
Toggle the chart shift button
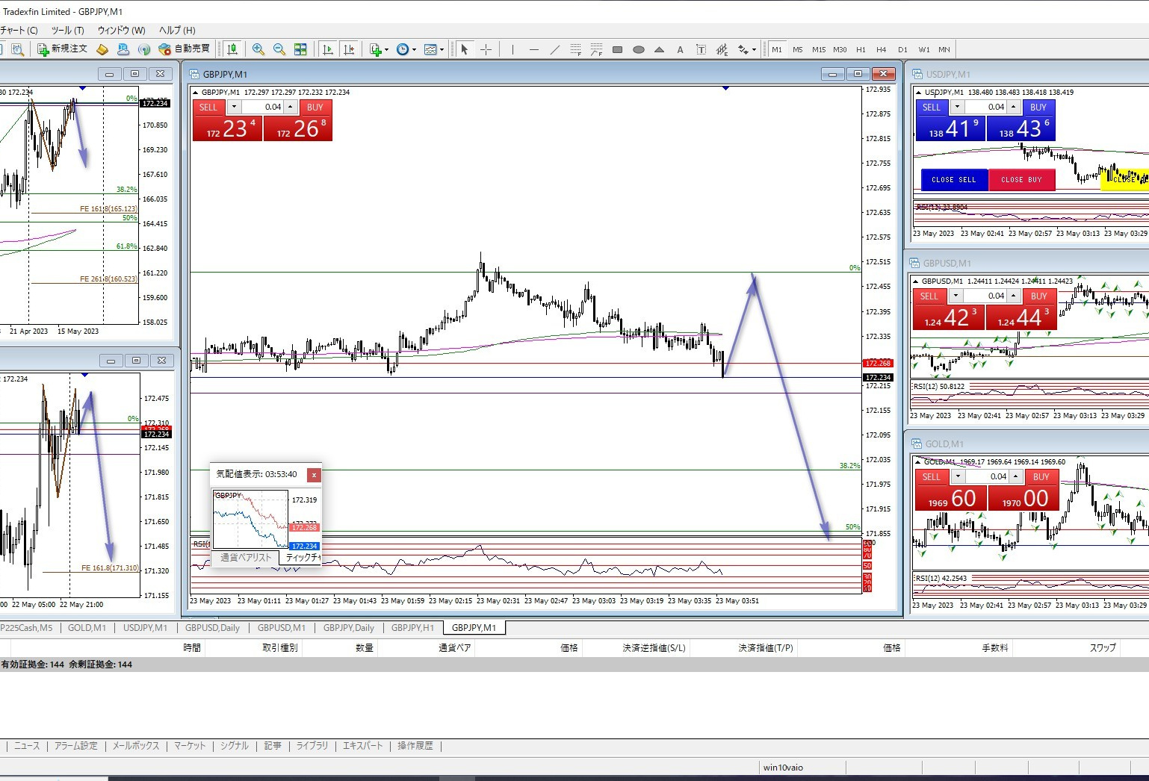click(349, 49)
